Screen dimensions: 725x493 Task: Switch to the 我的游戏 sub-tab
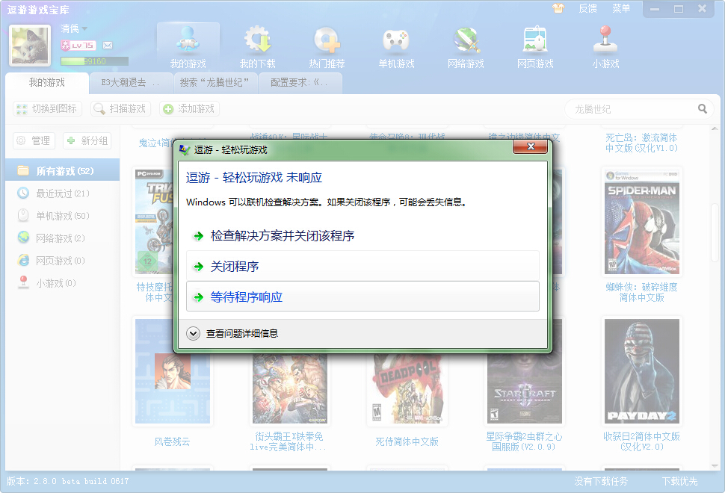tap(46, 83)
